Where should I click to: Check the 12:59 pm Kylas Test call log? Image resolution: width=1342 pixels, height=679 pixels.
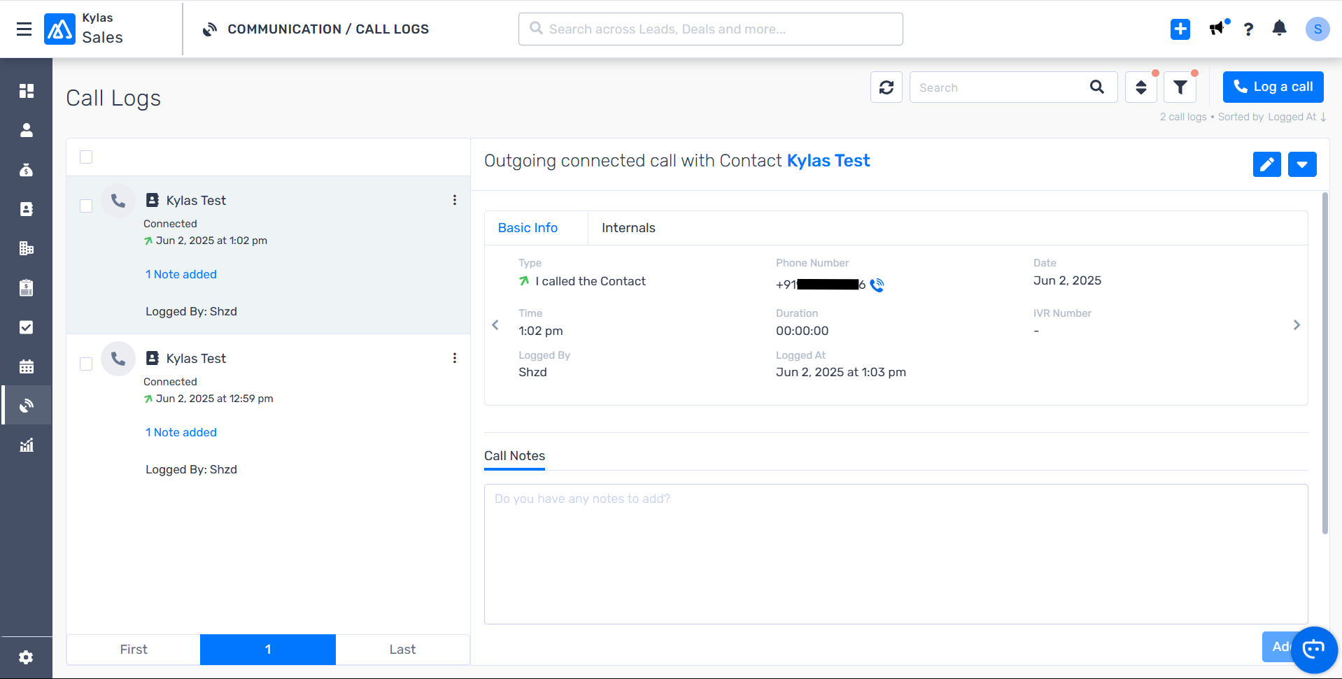pyautogui.click(x=86, y=364)
